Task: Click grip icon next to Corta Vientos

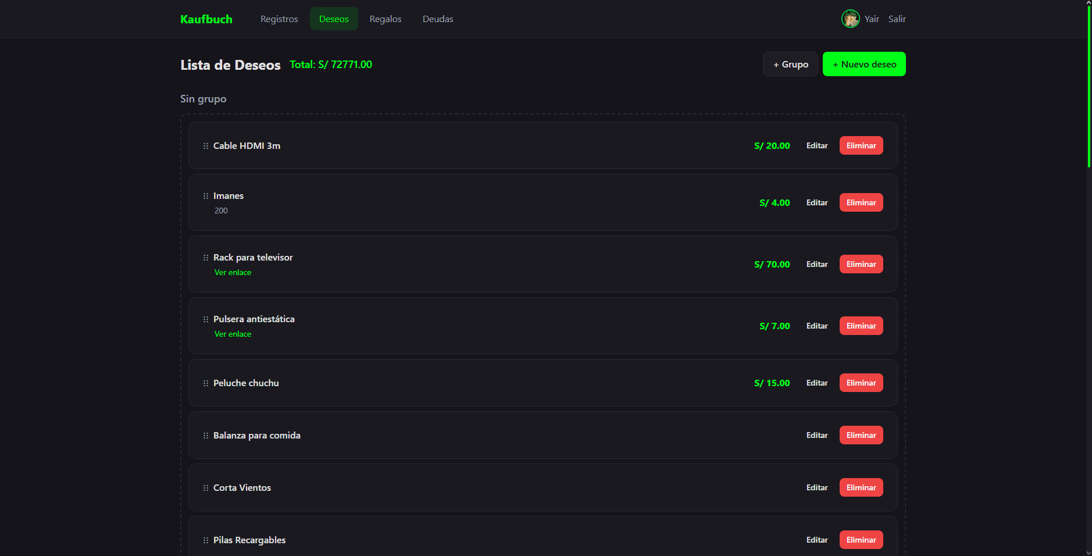Action: point(205,488)
